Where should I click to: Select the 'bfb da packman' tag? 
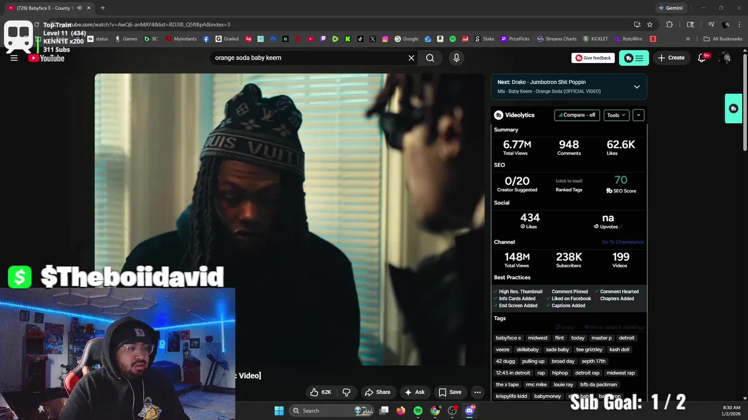click(x=598, y=384)
